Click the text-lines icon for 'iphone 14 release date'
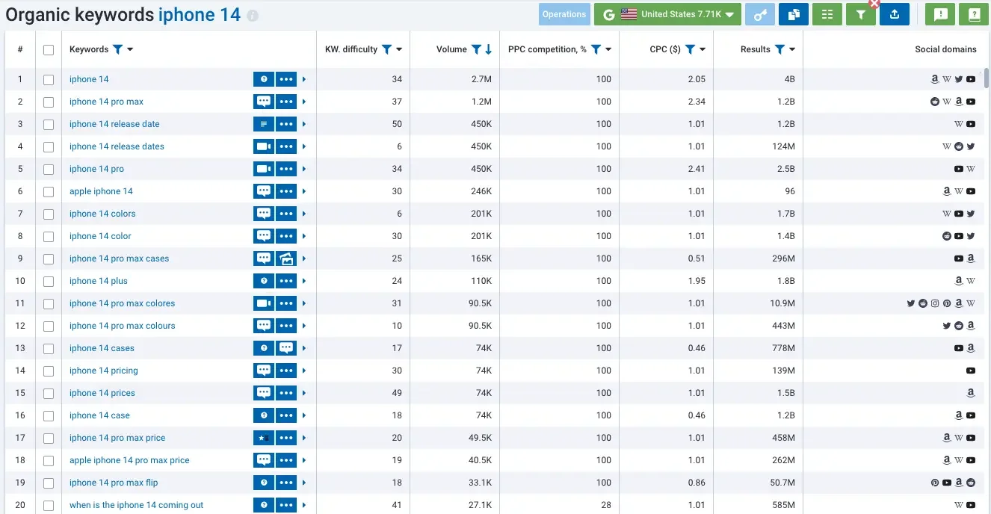Viewport: 991px width, 514px height. (x=264, y=124)
